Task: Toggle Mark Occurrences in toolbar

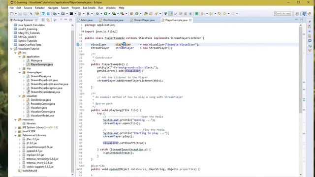Action: pos(171,13)
